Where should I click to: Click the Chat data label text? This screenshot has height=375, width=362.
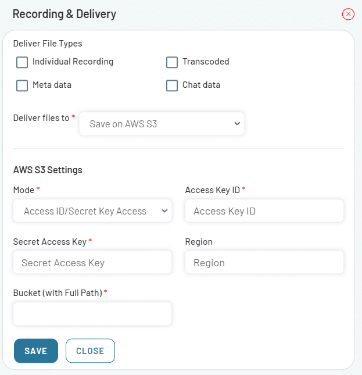(x=201, y=85)
